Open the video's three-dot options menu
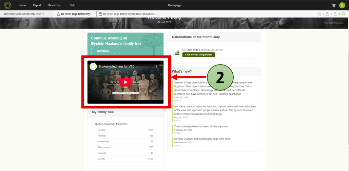349x171 pixels. click(x=157, y=67)
